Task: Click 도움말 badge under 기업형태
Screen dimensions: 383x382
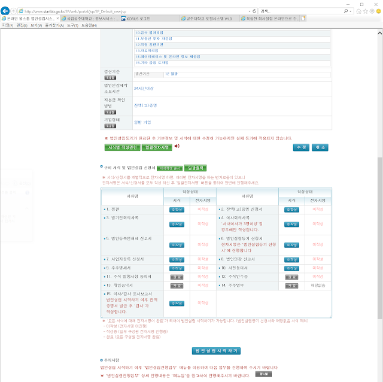Action: (110, 126)
